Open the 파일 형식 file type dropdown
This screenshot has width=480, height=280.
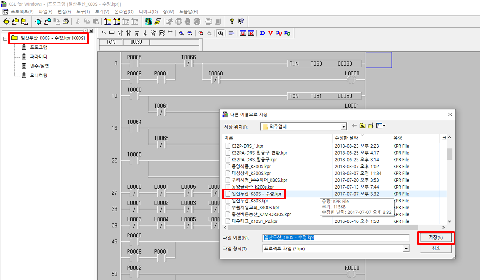click(406, 248)
